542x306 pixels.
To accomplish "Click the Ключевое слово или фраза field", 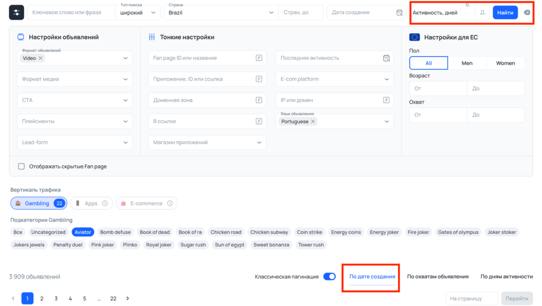I will 71,13.
